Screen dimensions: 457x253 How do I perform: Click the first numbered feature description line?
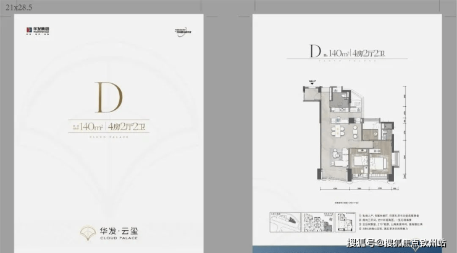pyautogui.click(x=389, y=216)
